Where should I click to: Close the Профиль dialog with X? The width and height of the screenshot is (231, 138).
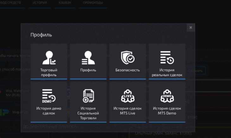click(191, 27)
